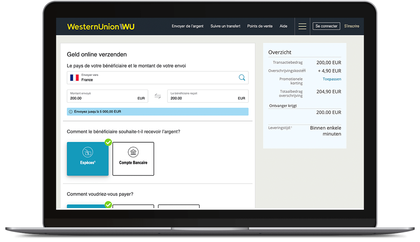Open the Montant envoyé EUR currency selector
This screenshot has height=242, width=420.
click(141, 98)
